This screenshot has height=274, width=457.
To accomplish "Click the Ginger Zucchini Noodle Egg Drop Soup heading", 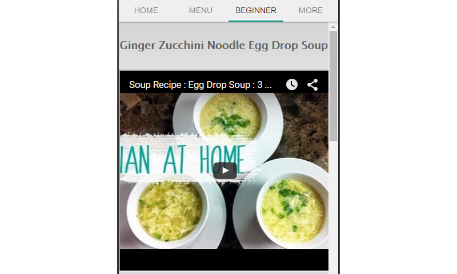I will 223,46.
